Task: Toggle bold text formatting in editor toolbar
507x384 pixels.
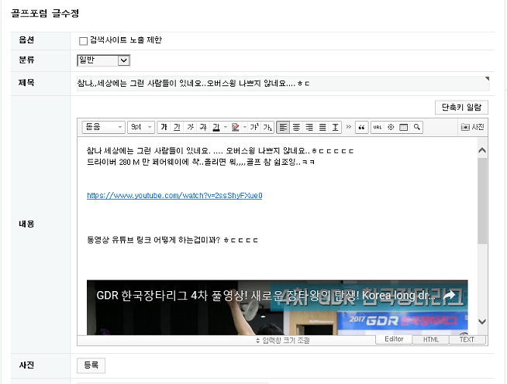Action: click(x=164, y=127)
